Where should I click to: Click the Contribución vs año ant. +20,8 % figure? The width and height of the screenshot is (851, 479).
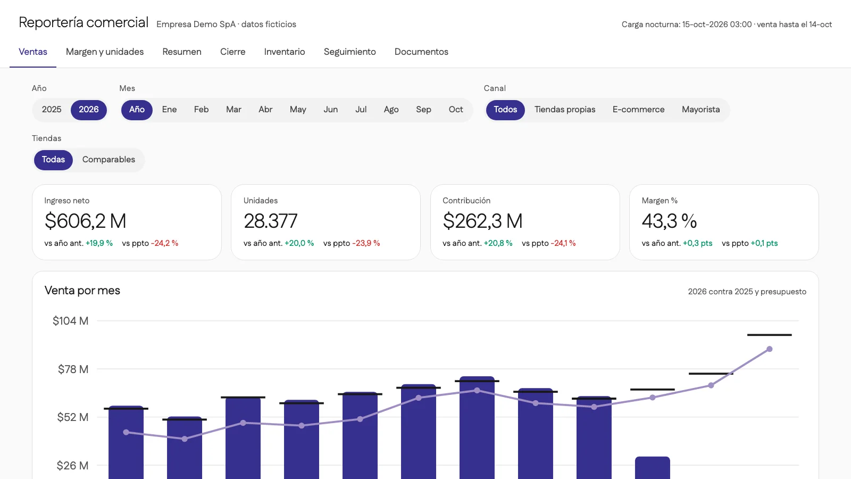[x=498, y=243]
